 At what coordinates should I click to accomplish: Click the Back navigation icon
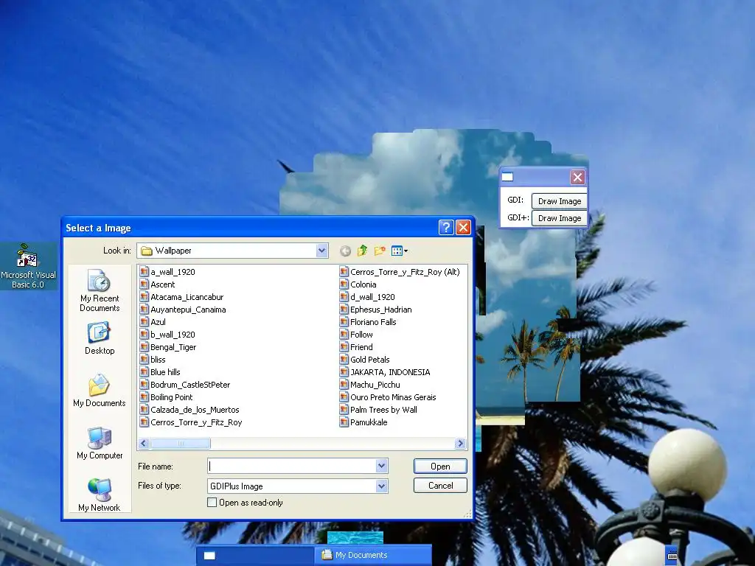tap(345, 251)
